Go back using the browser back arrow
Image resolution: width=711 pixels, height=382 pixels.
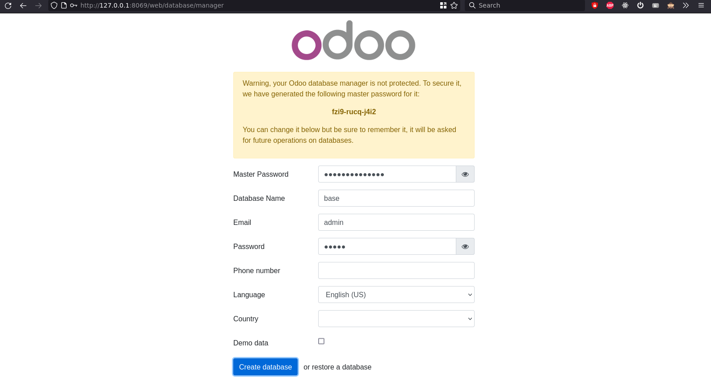coord(23,5)
